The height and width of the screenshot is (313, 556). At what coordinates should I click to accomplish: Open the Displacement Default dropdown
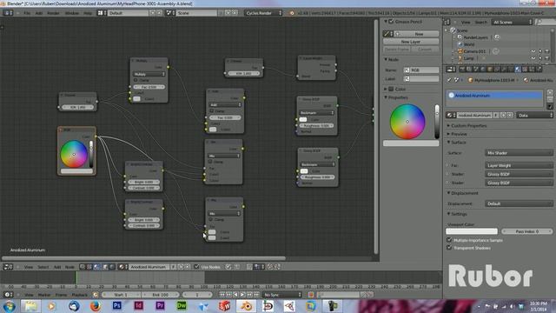(519, 203)
